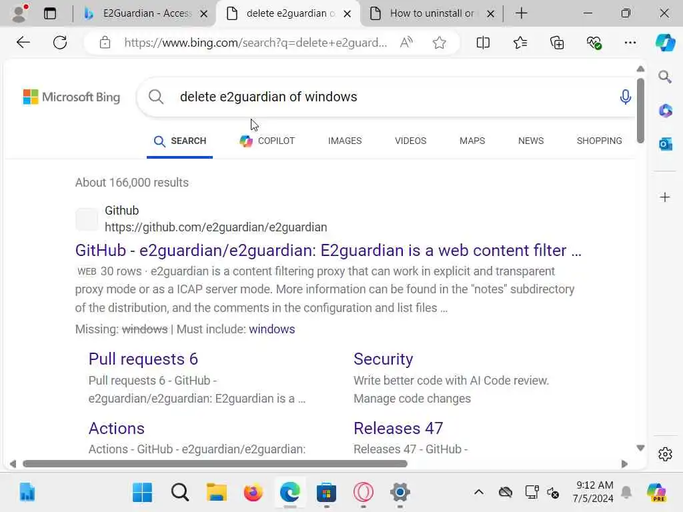Show hidden system tray icons

(x=479, y=493)
